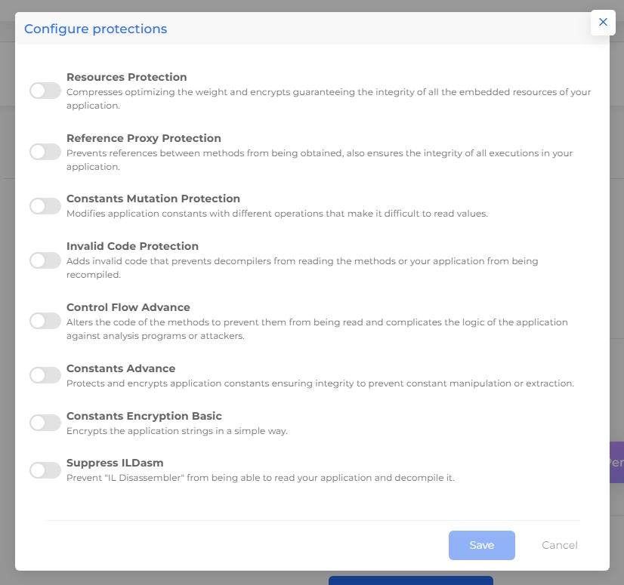
Task: Click the dark blue button beneath the dialog
Action: tap(410, 581)
